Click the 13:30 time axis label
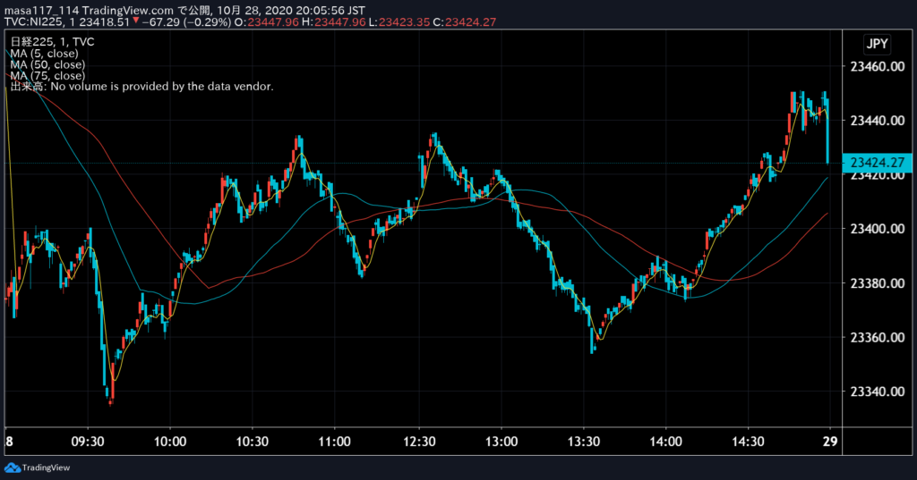 [x=584, y=442]
